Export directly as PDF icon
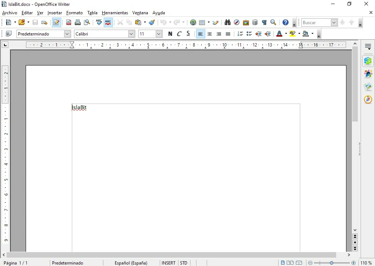 point(69,22)
